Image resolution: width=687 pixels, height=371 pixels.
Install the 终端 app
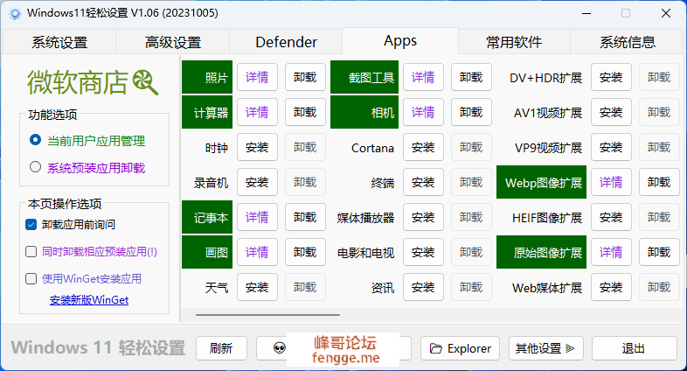tap(423, 182)
